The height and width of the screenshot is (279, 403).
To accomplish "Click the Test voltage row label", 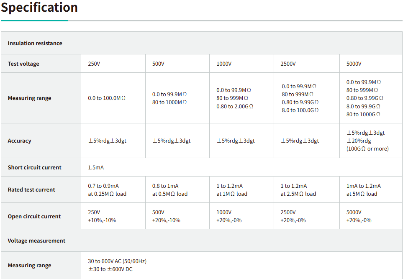I will (23, 64).
